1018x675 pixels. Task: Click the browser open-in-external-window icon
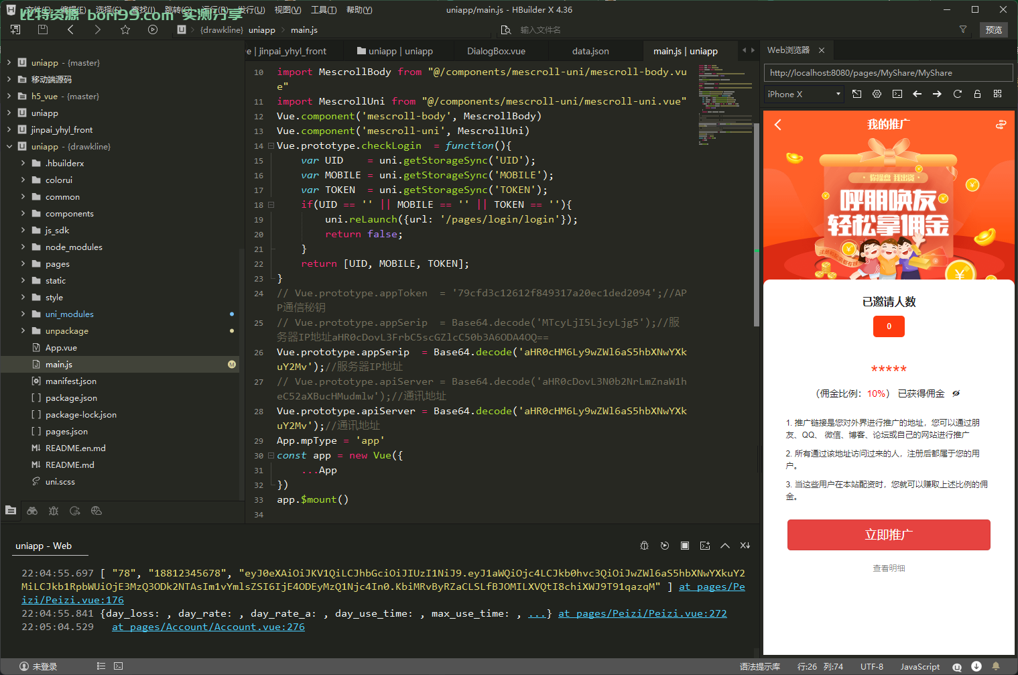(x=856, y=94)
